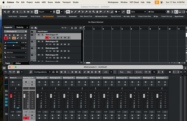
Task: Click the Add Track plus icon
Action: [32, 28]
